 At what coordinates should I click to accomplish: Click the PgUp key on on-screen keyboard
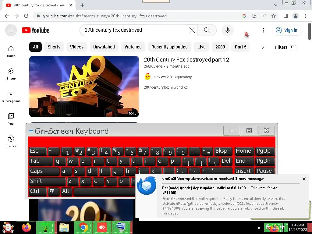pos(265,151)
